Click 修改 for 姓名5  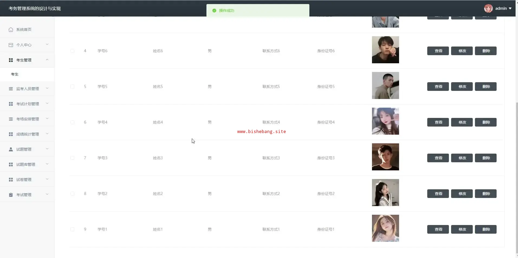pyautogui.click(x=462, y=87)
